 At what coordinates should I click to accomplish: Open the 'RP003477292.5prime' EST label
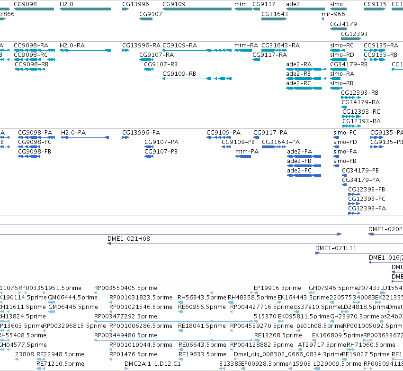[125, 317]
